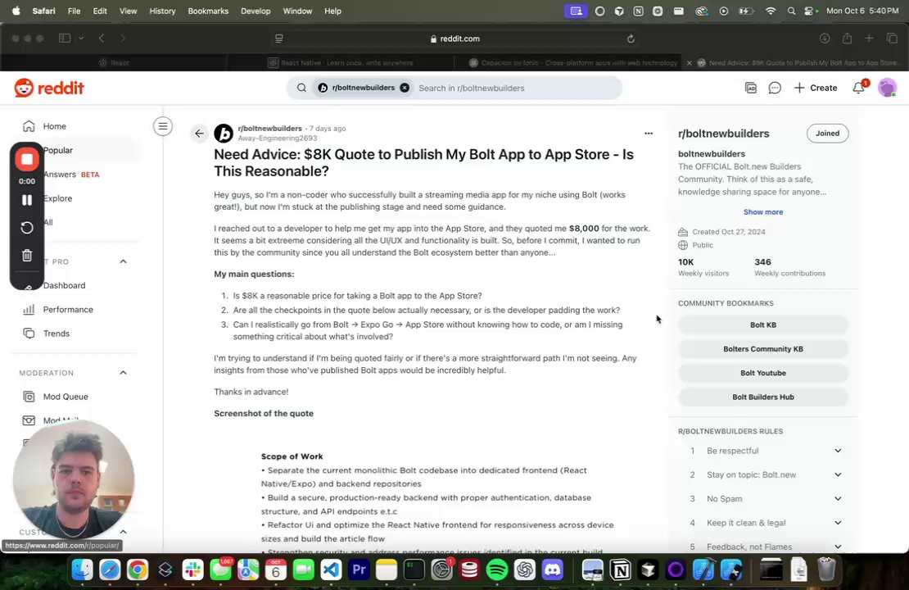Screen dimensions: 909x590
Task: Open the post overflow menu (three dots)
Action: pos(648,134)
